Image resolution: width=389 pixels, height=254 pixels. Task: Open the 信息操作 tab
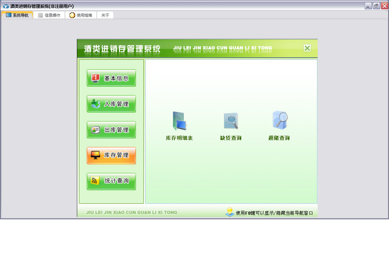pyautogui.click(x=49, y=15)
